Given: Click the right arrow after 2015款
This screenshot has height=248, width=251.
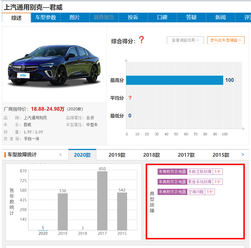Looking at the screenshot, I should click(x=243, y=155).
